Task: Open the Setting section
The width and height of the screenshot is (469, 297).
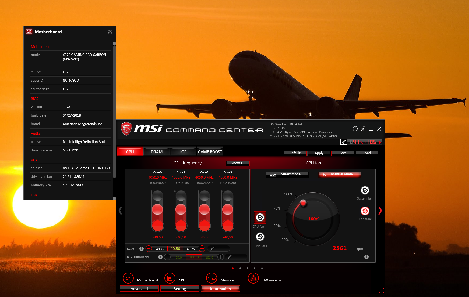Action: tap(180, 289)
